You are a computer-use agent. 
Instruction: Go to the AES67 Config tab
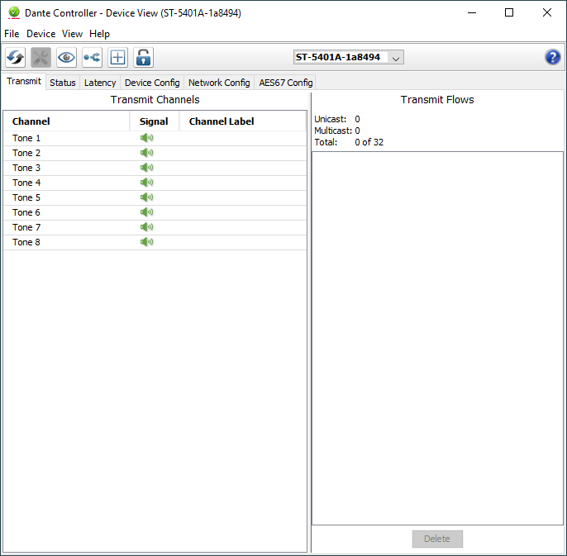pos(285,83)
